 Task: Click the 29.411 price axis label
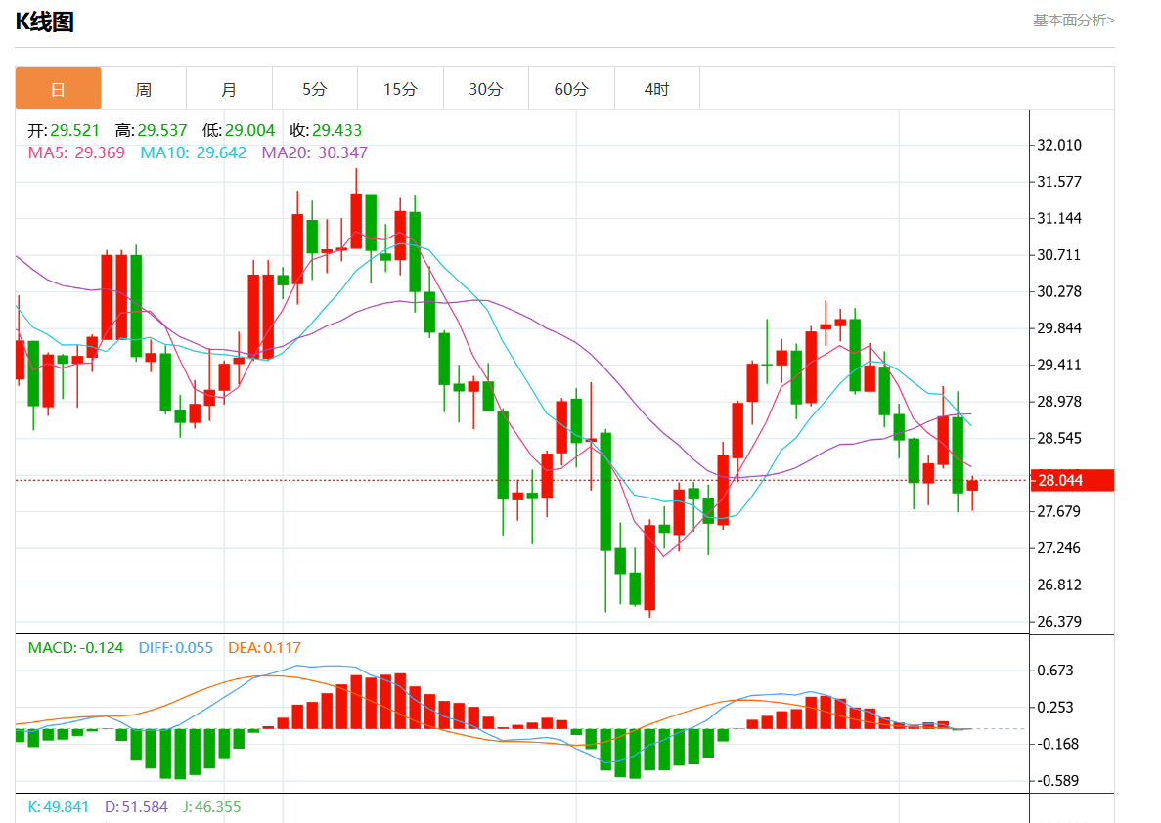pos(1059,365)
